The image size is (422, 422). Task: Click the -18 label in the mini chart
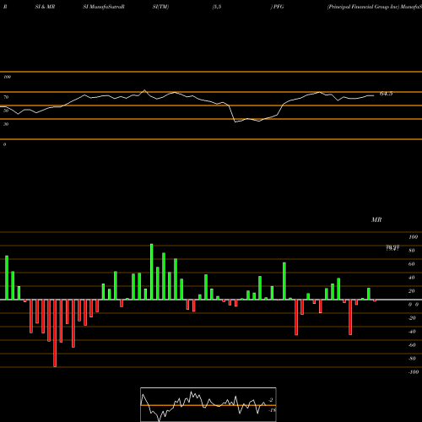(273, 410)
